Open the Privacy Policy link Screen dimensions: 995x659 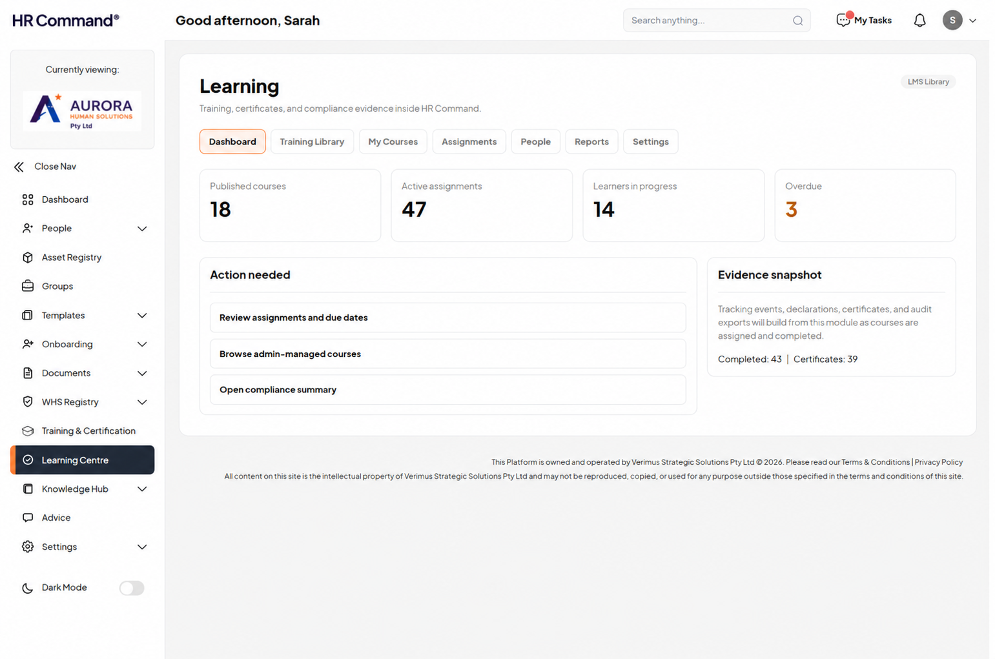(938, 462)
